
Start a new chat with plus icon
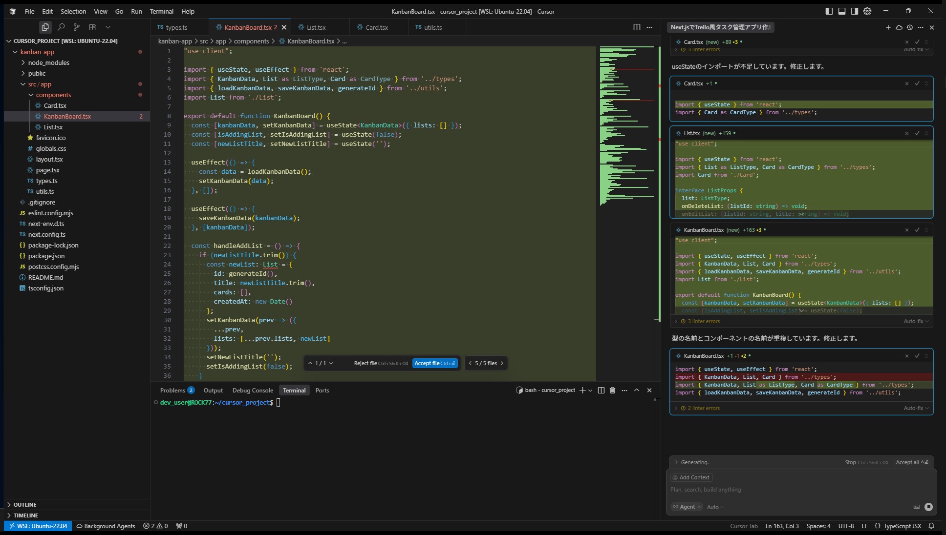pos(888,27)
